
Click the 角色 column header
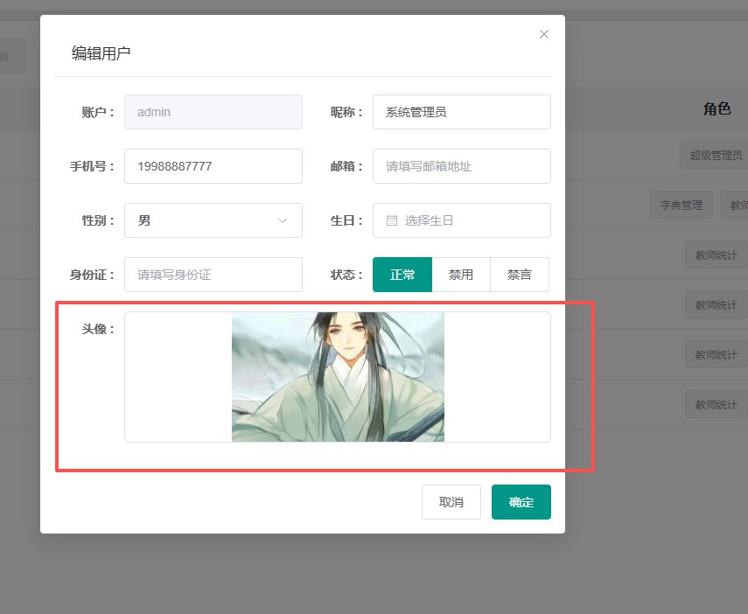(717, 108)
